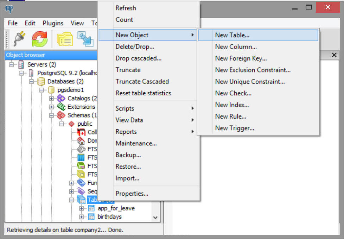Image resolution: width=344 pixels, height=239 pixels.
Task: Click the yellow object Properties toolbar icon
Action: tap(65, 39)
